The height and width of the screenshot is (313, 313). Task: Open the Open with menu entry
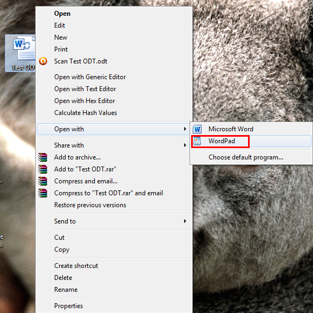pyautogui.click(x=113, y=129)
